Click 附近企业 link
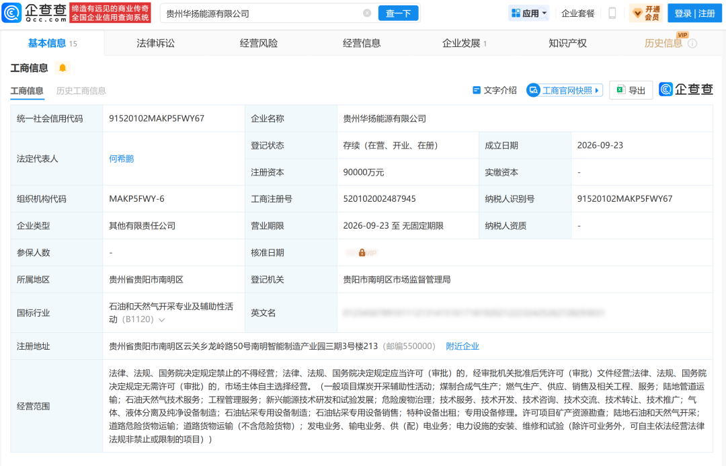The image size is (726, 466). [462, 346]
